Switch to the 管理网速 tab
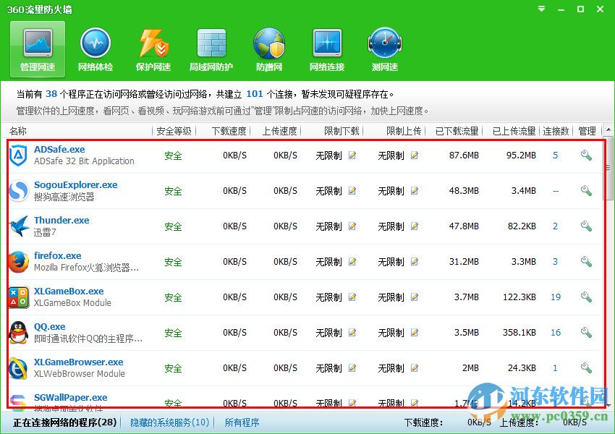The height and width of the screenshot is (434, 615). [x=37, y=48]
